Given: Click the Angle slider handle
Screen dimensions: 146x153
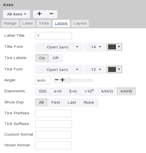Looking at the screenshot, I should [x=68, y=80].
